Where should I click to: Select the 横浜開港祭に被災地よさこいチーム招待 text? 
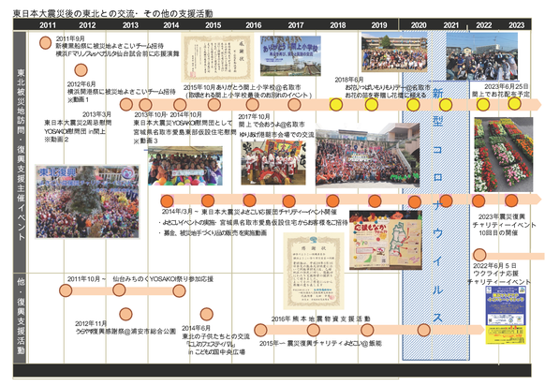pos(122,92)
